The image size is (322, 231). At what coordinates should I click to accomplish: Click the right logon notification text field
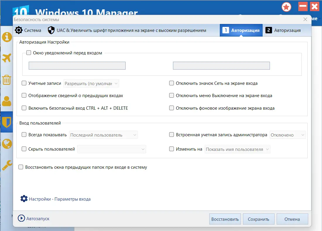[x=221, y=66]
